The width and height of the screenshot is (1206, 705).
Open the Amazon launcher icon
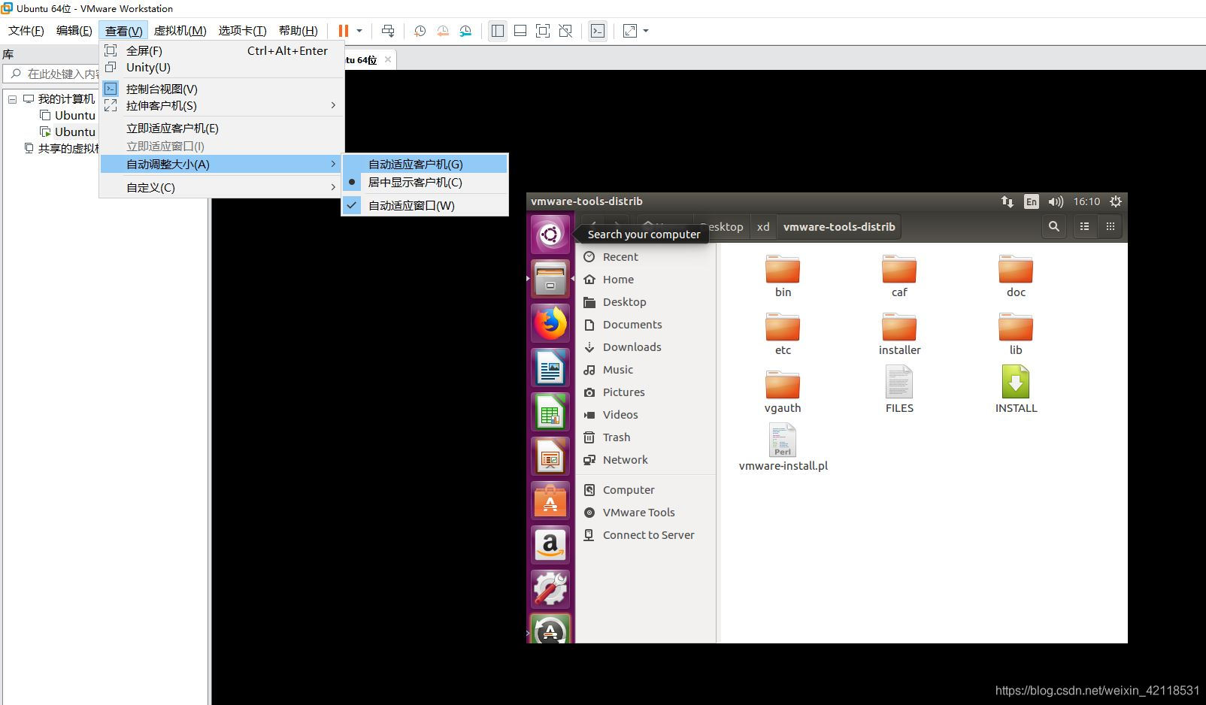[550, 545]
